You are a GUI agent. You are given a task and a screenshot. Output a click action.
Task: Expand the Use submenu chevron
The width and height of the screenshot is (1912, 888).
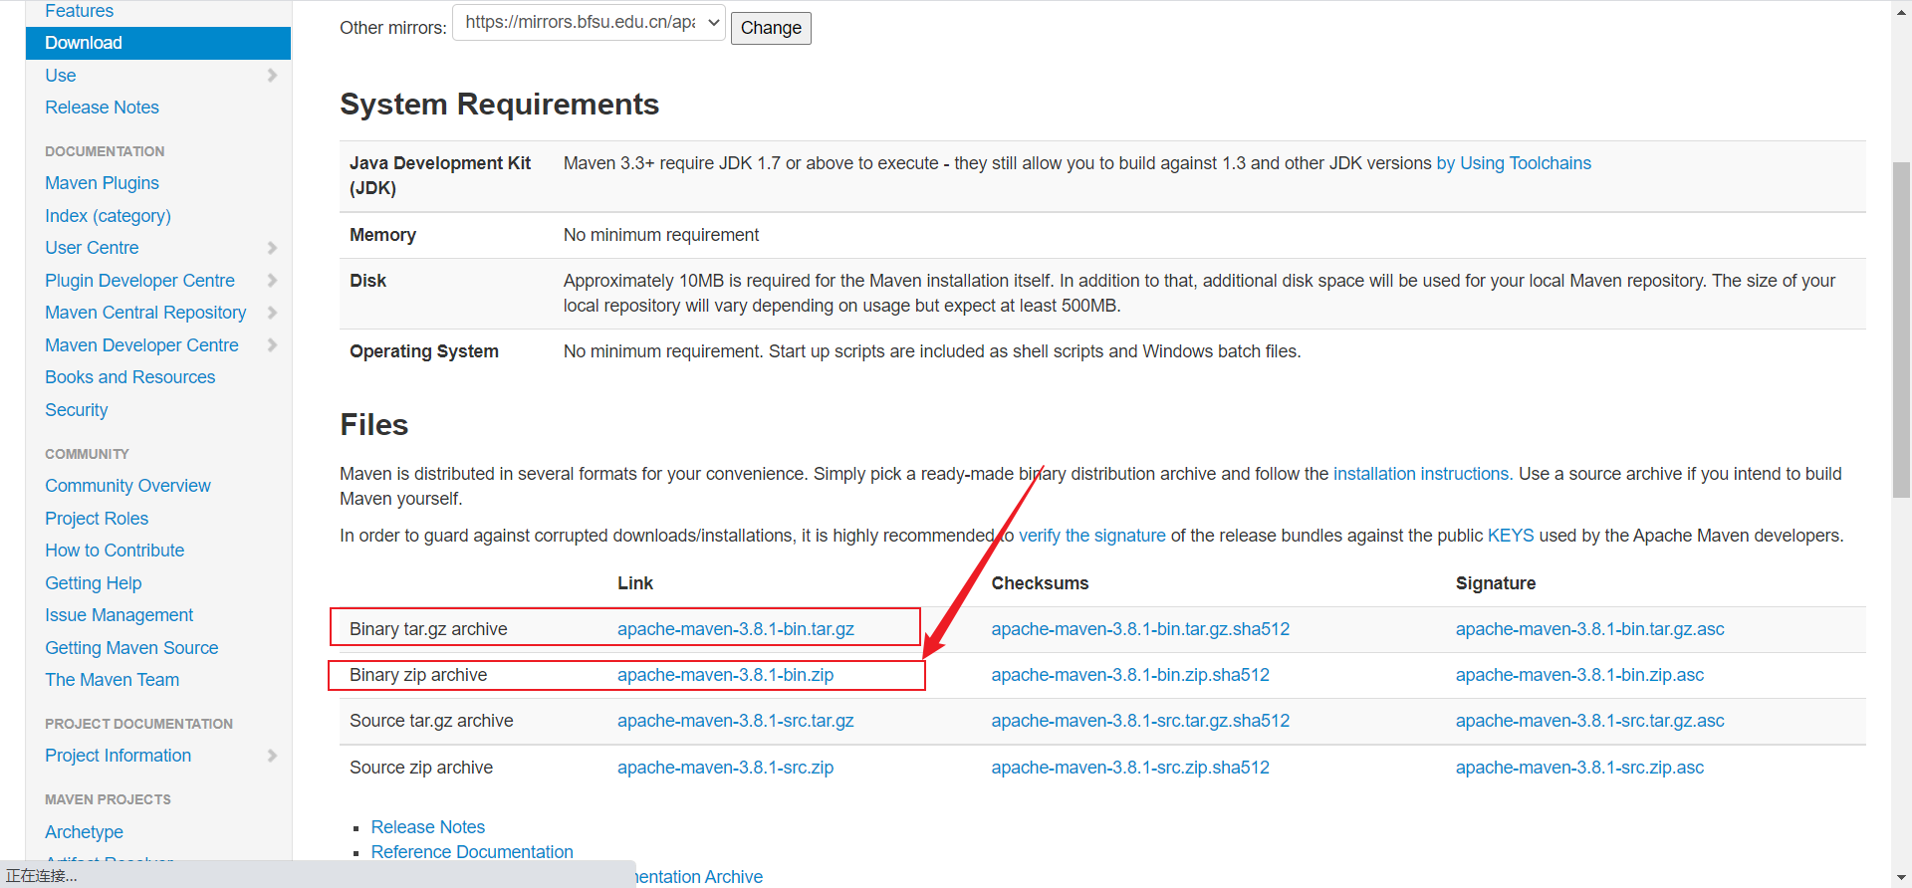(272, 76)
